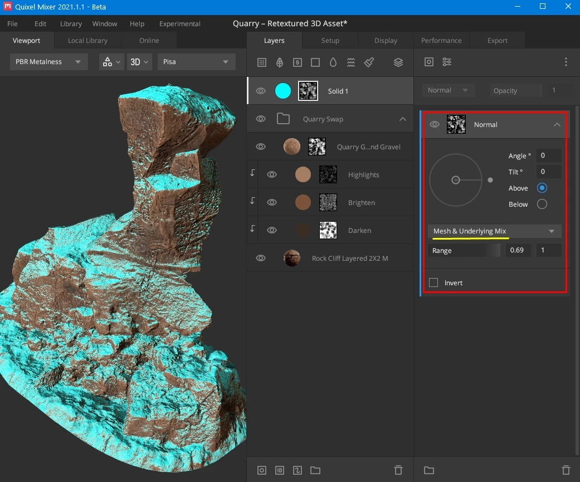This screenshot has height=482, width=580.
Task: Open the Experimental menu
Action: [x=180, y=23]
